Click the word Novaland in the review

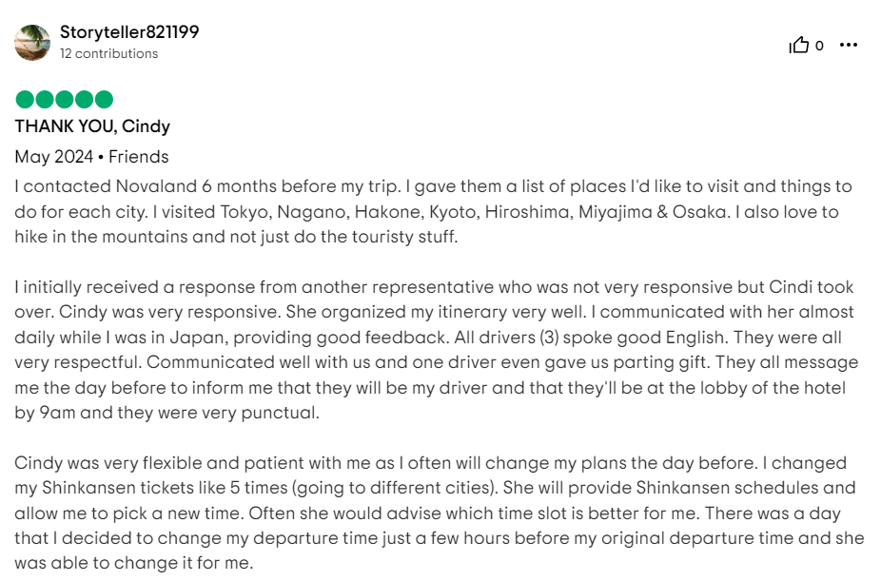pos(156,186)
